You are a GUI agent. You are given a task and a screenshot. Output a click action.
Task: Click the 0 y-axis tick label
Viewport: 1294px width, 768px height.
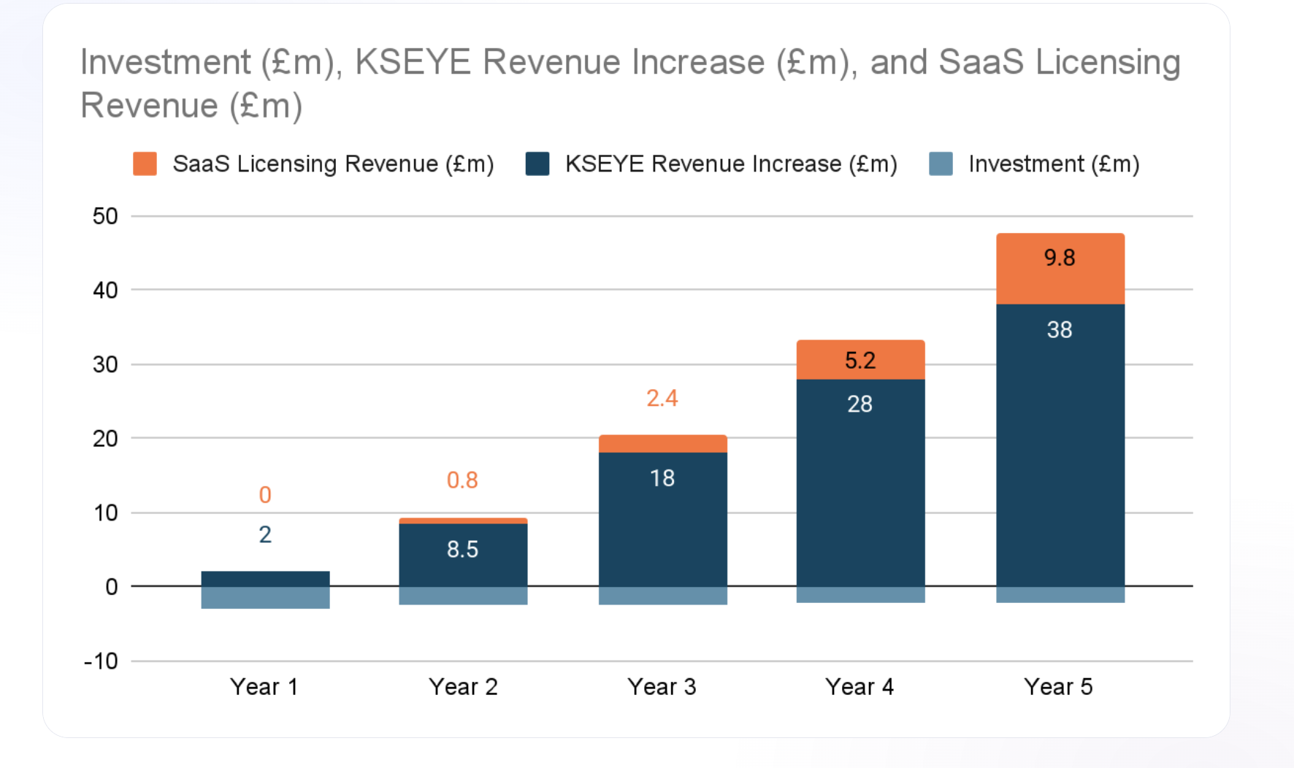pos(112,587)
